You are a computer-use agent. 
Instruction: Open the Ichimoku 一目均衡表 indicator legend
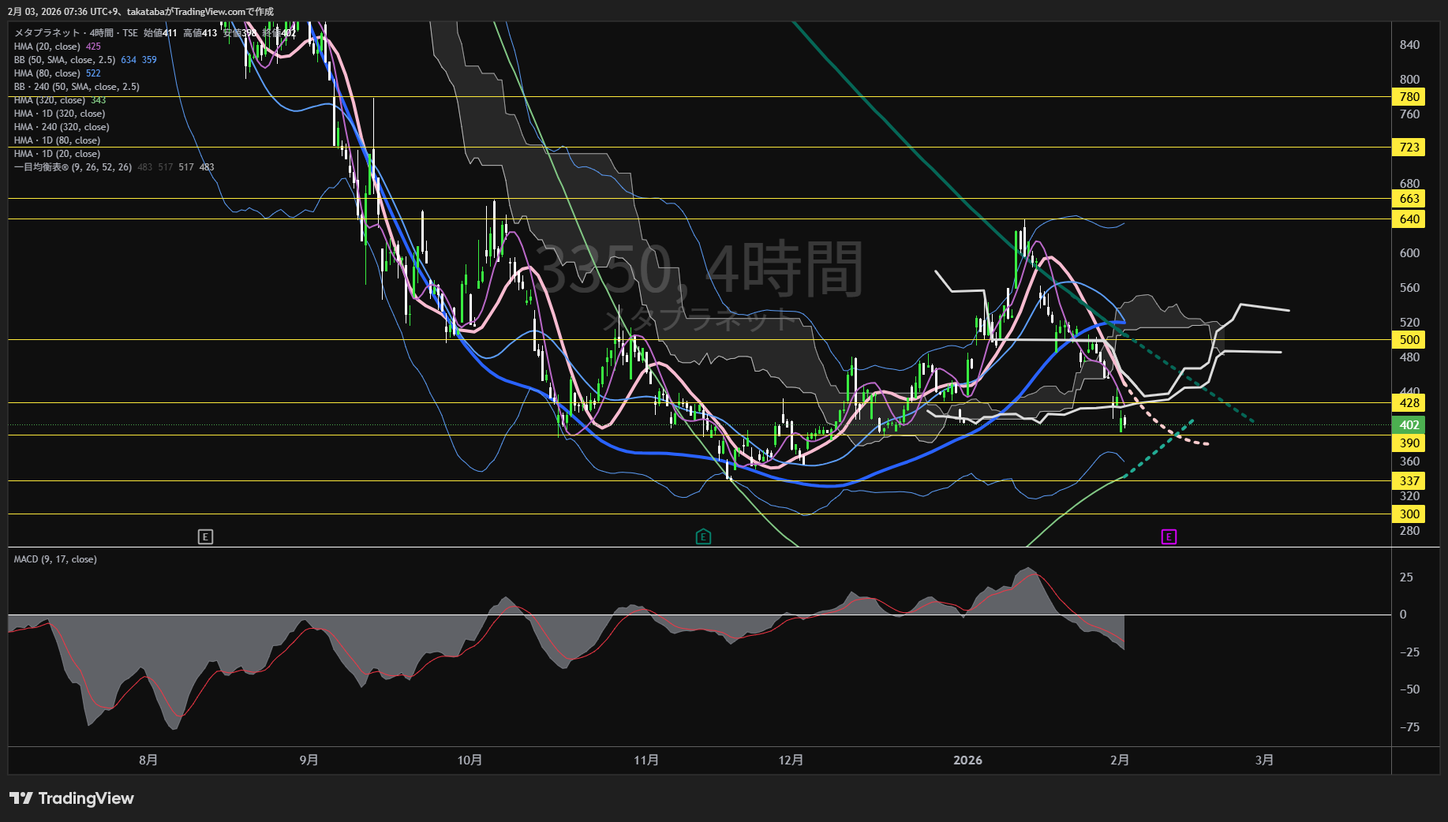point(73,167)
